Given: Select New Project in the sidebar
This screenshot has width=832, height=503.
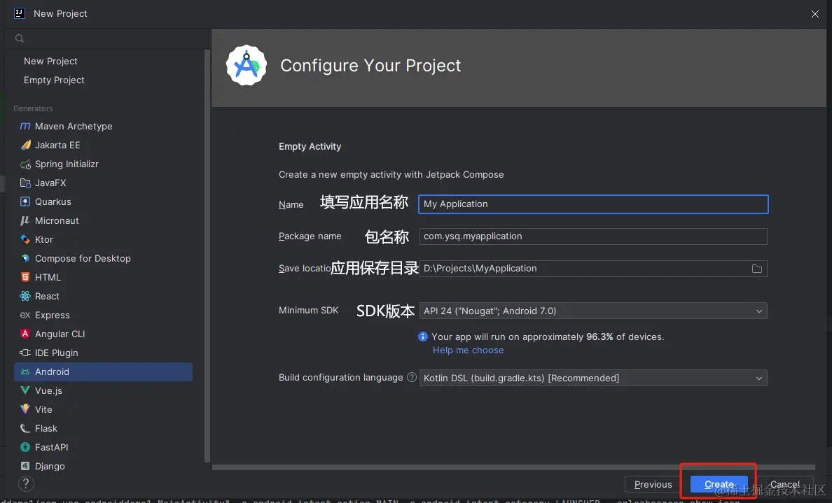Looking at the screenshot, I should coord(50,61).
